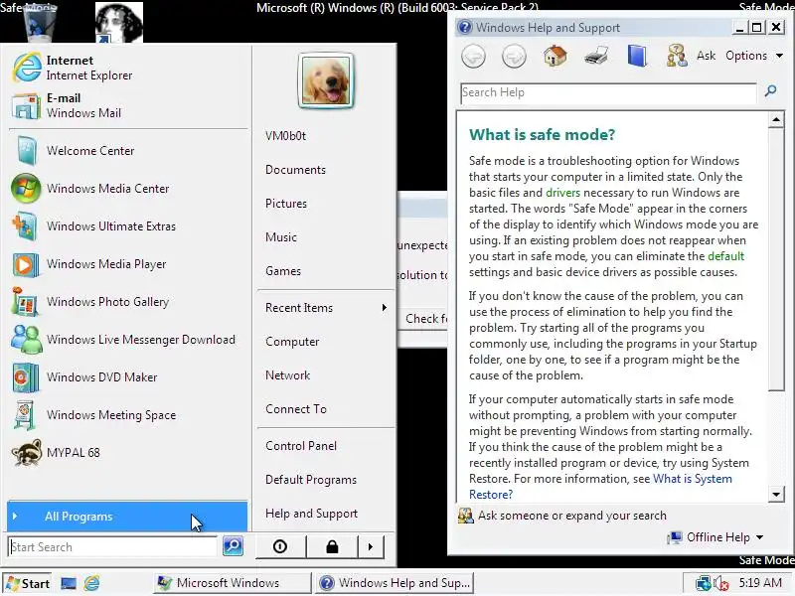Image resolution: width=795 pixels, height=596 pixels.
Task: Launch Windows DVD Maker
Action: coord(127,377)
